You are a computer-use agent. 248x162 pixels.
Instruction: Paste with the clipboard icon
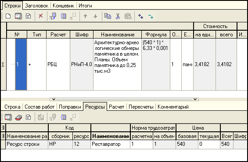[x=128, y=16]
